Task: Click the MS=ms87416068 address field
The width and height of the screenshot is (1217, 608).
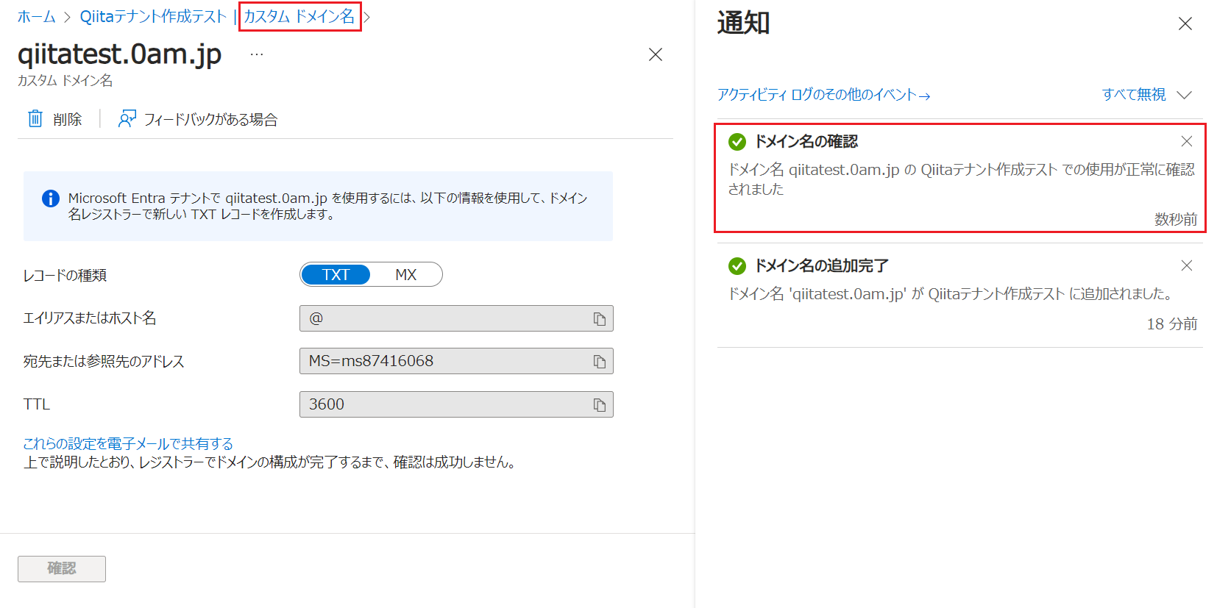Action: pyautogui.click(x=456, y=361)
